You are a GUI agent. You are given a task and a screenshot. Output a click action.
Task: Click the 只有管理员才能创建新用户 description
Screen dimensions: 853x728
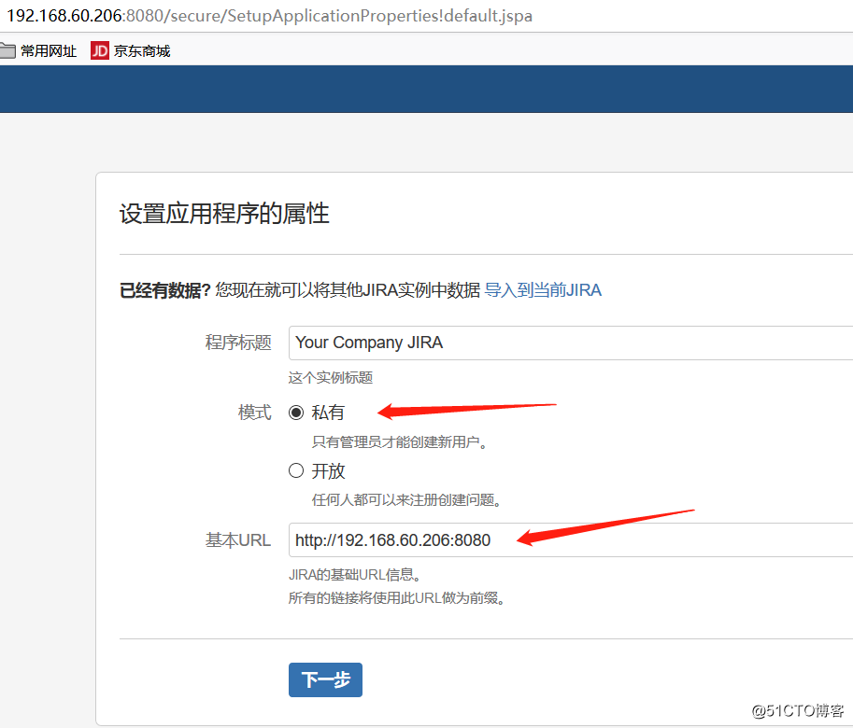click(x=399, y=442)
